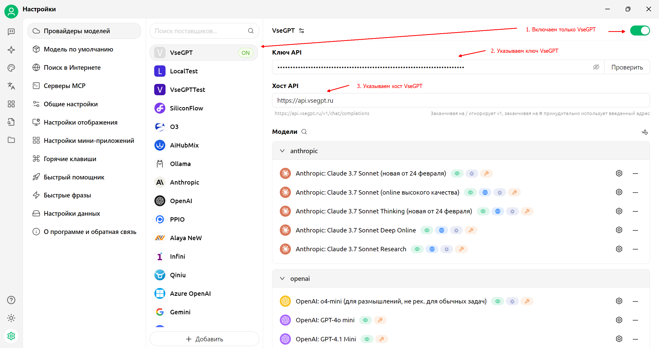Click the search icon next to Модели
Viewport: 659px width, 348px height.
(304, 132)
